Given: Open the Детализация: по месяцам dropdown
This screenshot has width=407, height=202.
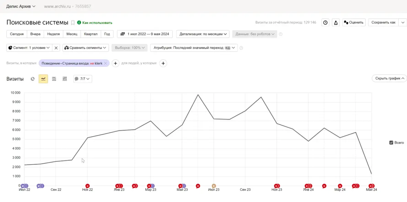Looking at the screenshot, I should (x=203, y=34).
